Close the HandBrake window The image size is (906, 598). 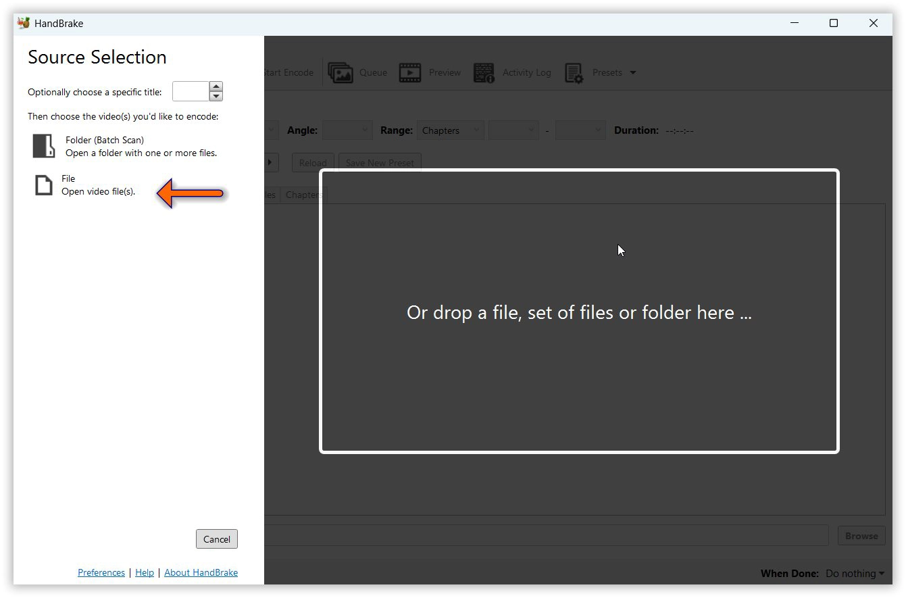pos(873,23)
